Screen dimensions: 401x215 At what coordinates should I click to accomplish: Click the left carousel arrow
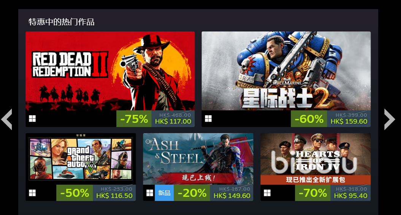point(6,119)
